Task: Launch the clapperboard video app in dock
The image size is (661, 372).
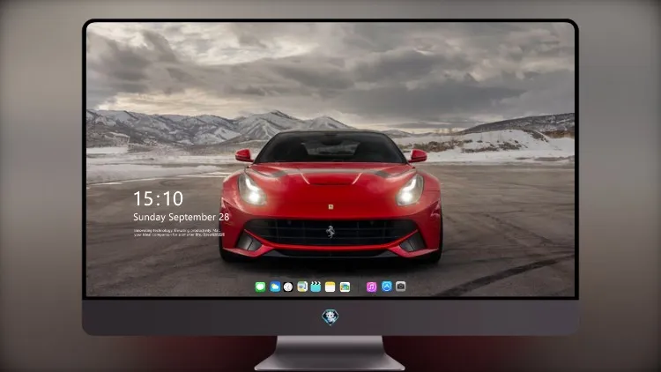Action: [316, 286]
